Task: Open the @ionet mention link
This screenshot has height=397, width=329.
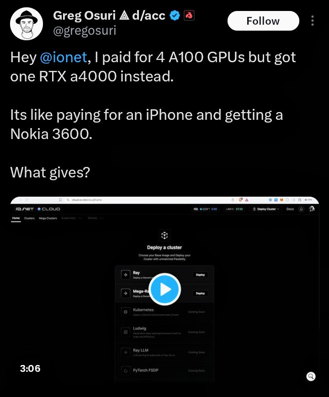Action: [64, 57]
